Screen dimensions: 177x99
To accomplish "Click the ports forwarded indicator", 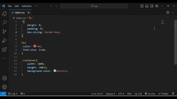I will (23, 94).
